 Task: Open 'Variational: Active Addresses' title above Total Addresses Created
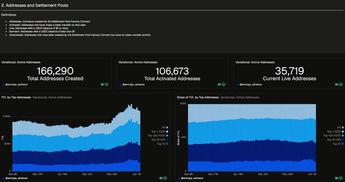pyautogui.click(x=21, y=62)
